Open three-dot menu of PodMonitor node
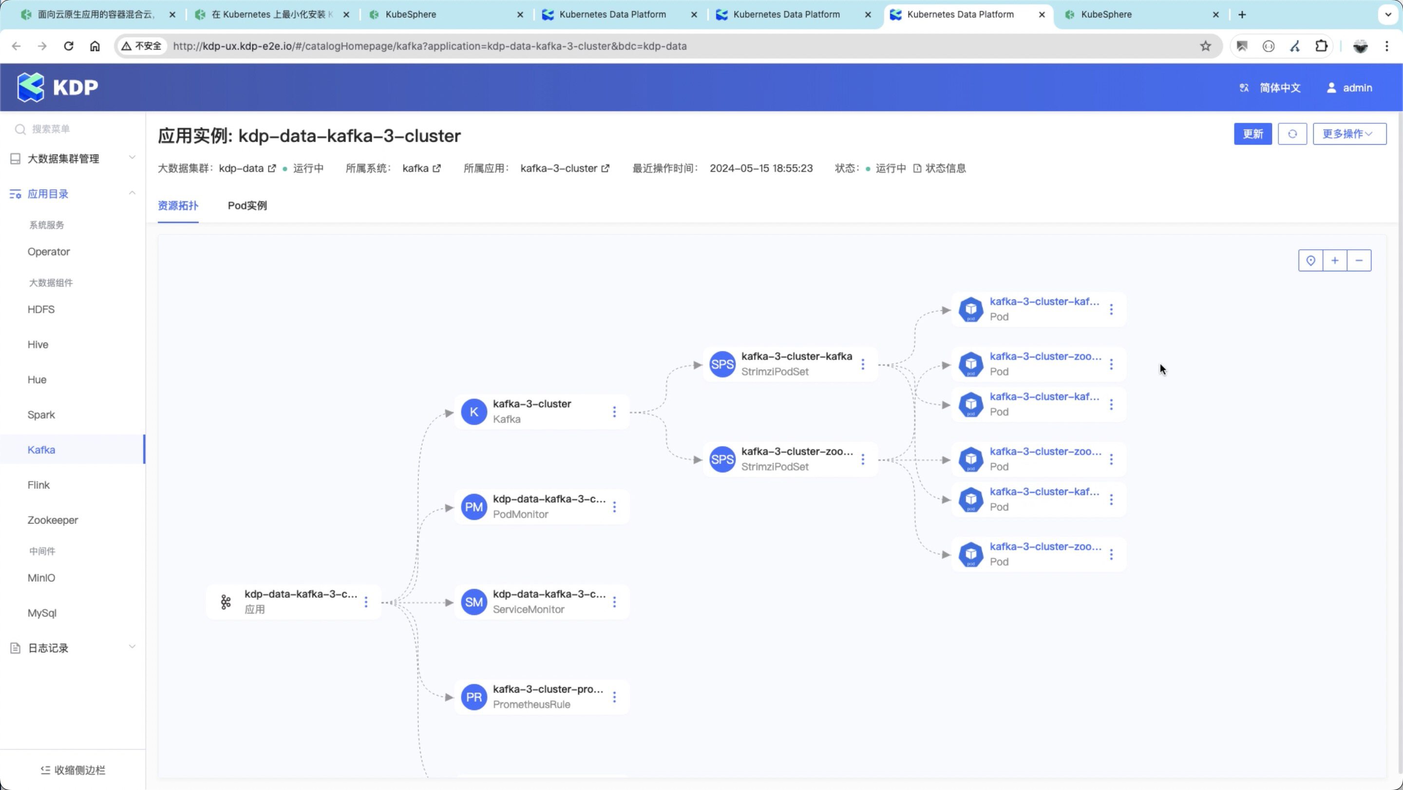The width and height of the screenshot is (1403, 790). click(x=614, y=507)
